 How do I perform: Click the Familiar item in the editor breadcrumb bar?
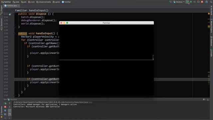pos(21,10)
